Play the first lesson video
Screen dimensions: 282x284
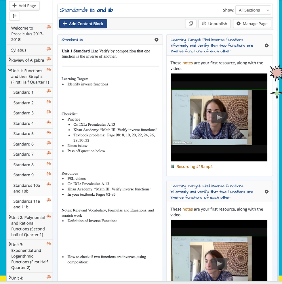click(x=219, y=117)
